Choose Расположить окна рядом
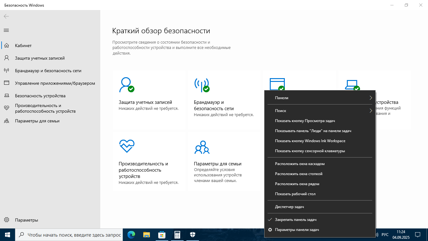The image size is (428, 241). (x=320, y=184)
